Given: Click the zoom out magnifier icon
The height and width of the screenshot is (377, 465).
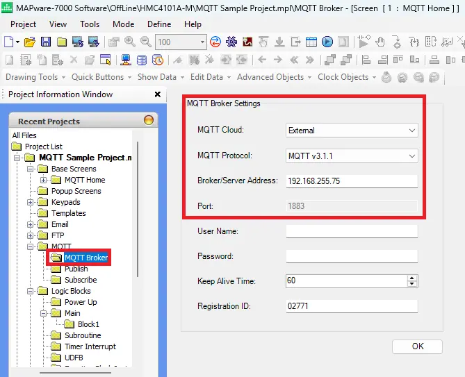Looking at the screenshot, I should click(145, 42).
